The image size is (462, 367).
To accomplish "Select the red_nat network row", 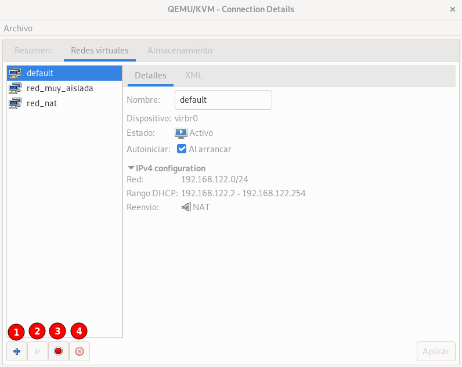I will 64,103.
